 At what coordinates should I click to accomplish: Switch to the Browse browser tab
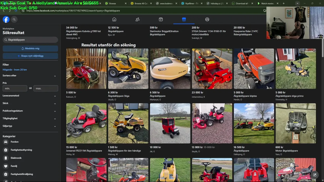115,4
